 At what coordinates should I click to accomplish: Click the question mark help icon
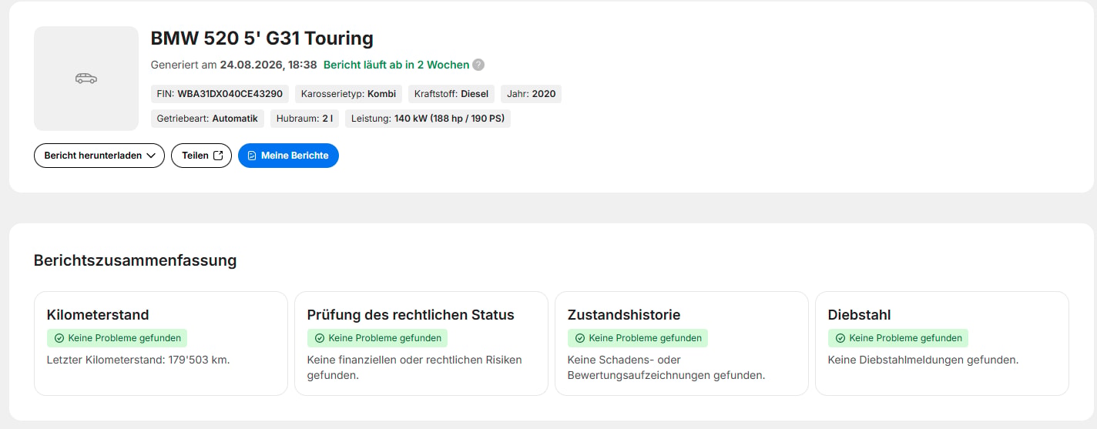478,65
